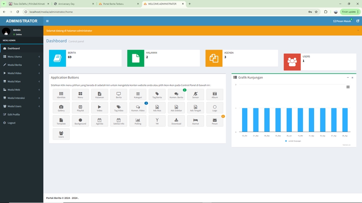This screenshot has width=362, height=203.
Task: Open the Tag Video button
Action: pos(119,108)
